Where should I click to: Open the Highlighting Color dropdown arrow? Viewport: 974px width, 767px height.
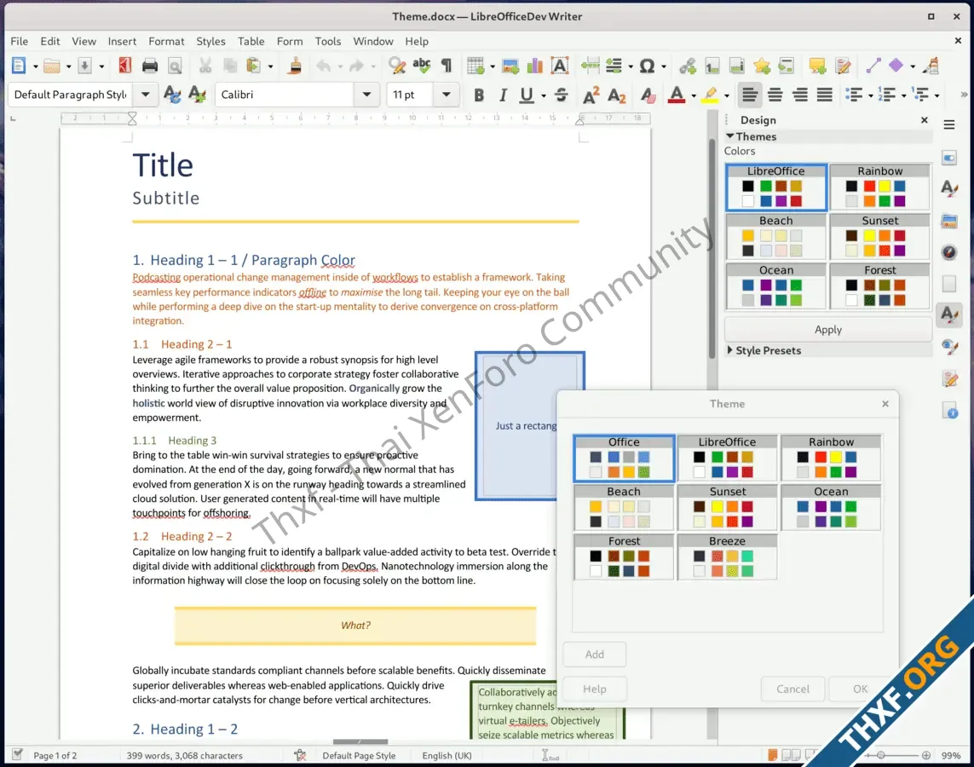coord(726,95)
